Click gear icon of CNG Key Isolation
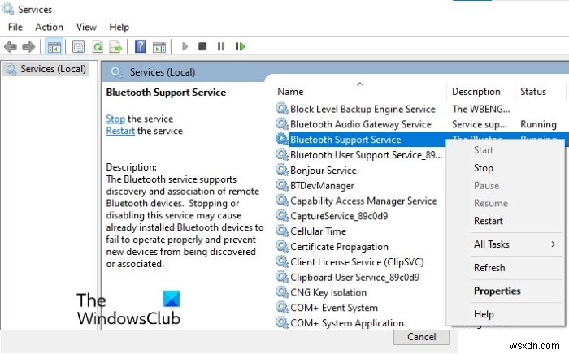The image size is (569, 354). tap(281, 291)
